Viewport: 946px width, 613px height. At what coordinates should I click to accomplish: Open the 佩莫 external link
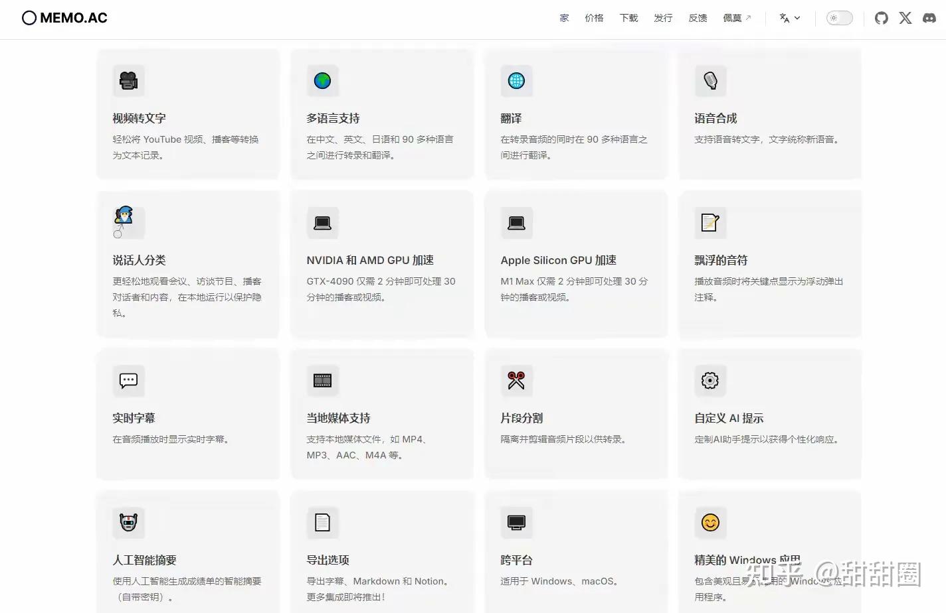[737, 18]
